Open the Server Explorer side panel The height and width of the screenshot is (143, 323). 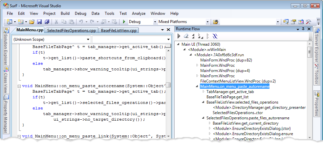pos(317,46)
